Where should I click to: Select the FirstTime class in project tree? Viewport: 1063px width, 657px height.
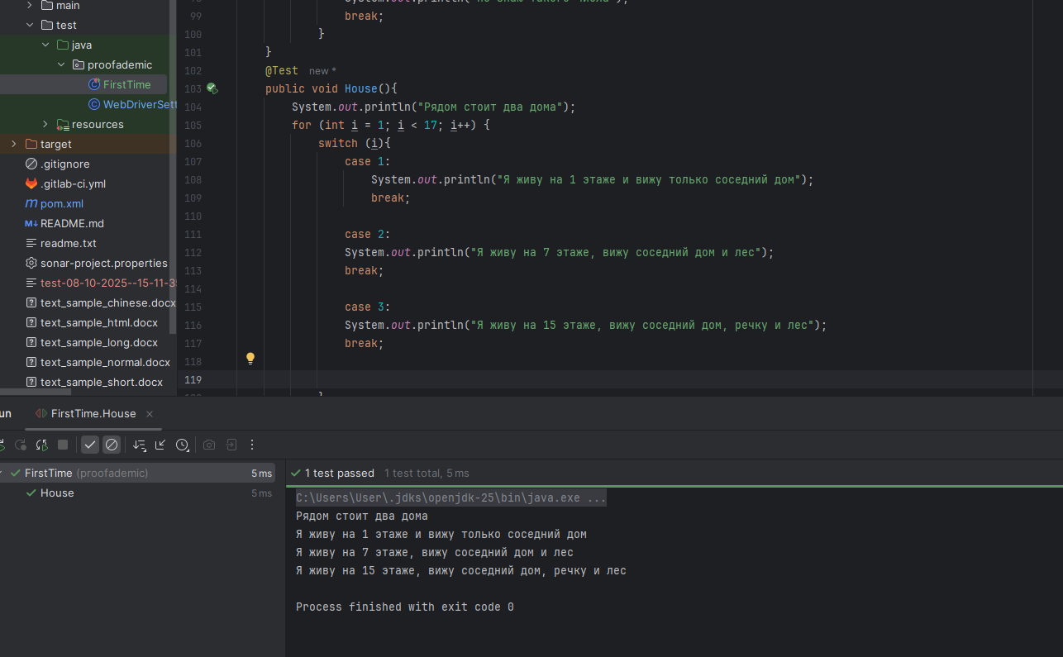(127, 84)
